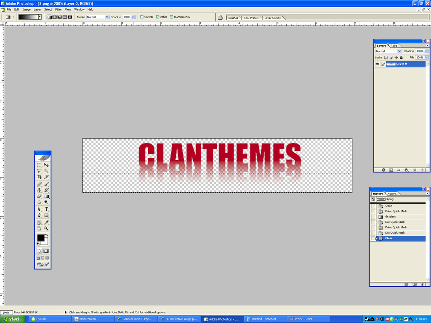
Task: Select the Crop tool
Action: [39, 177]
